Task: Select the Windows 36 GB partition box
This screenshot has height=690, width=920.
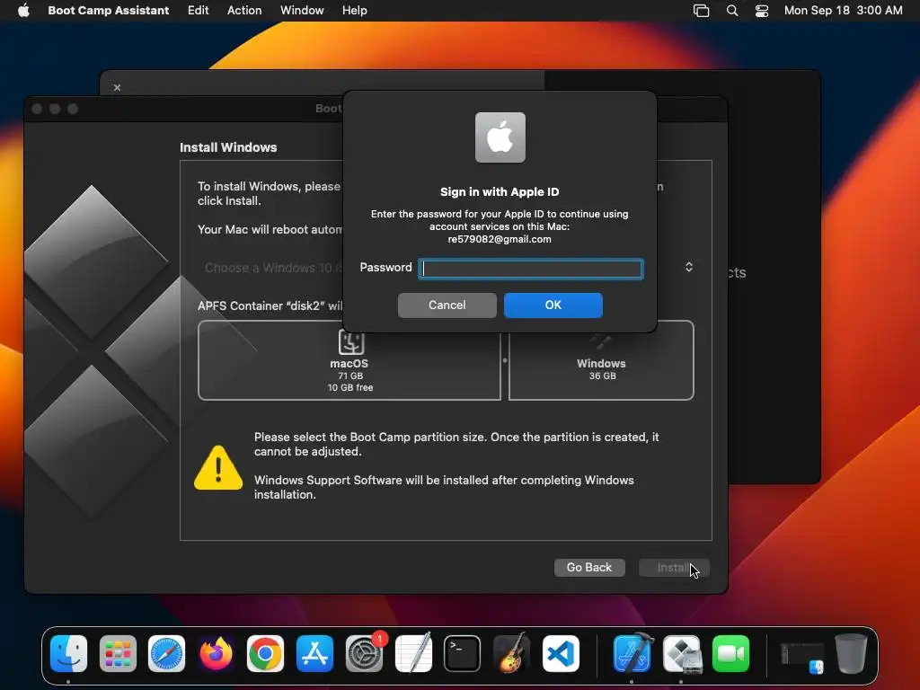Action: click(601, 360)
